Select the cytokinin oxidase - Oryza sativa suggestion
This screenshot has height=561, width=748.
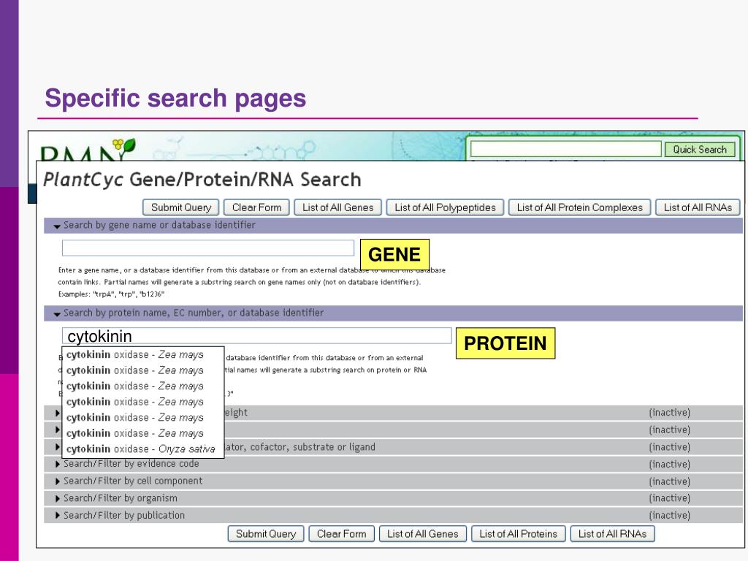(141, 449)
